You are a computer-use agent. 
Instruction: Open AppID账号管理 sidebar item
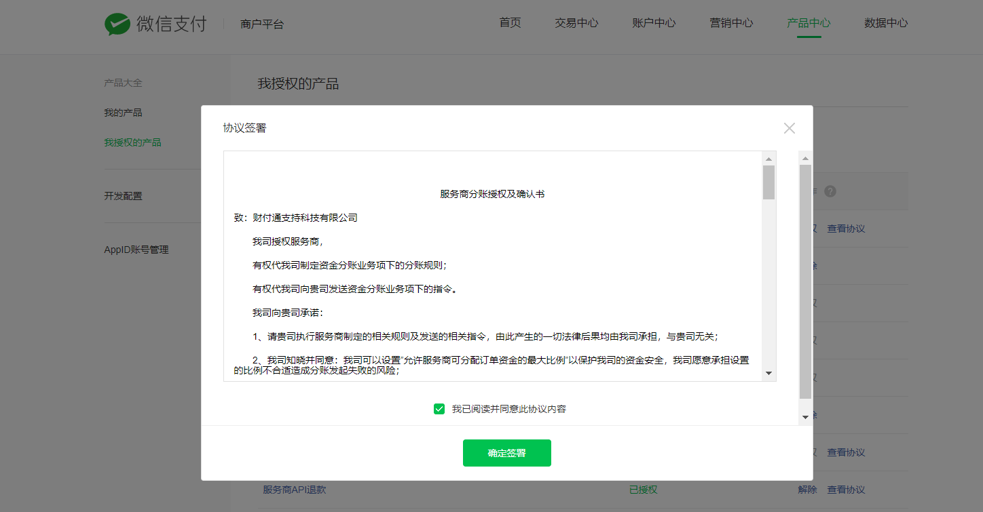tap(136, 250)
